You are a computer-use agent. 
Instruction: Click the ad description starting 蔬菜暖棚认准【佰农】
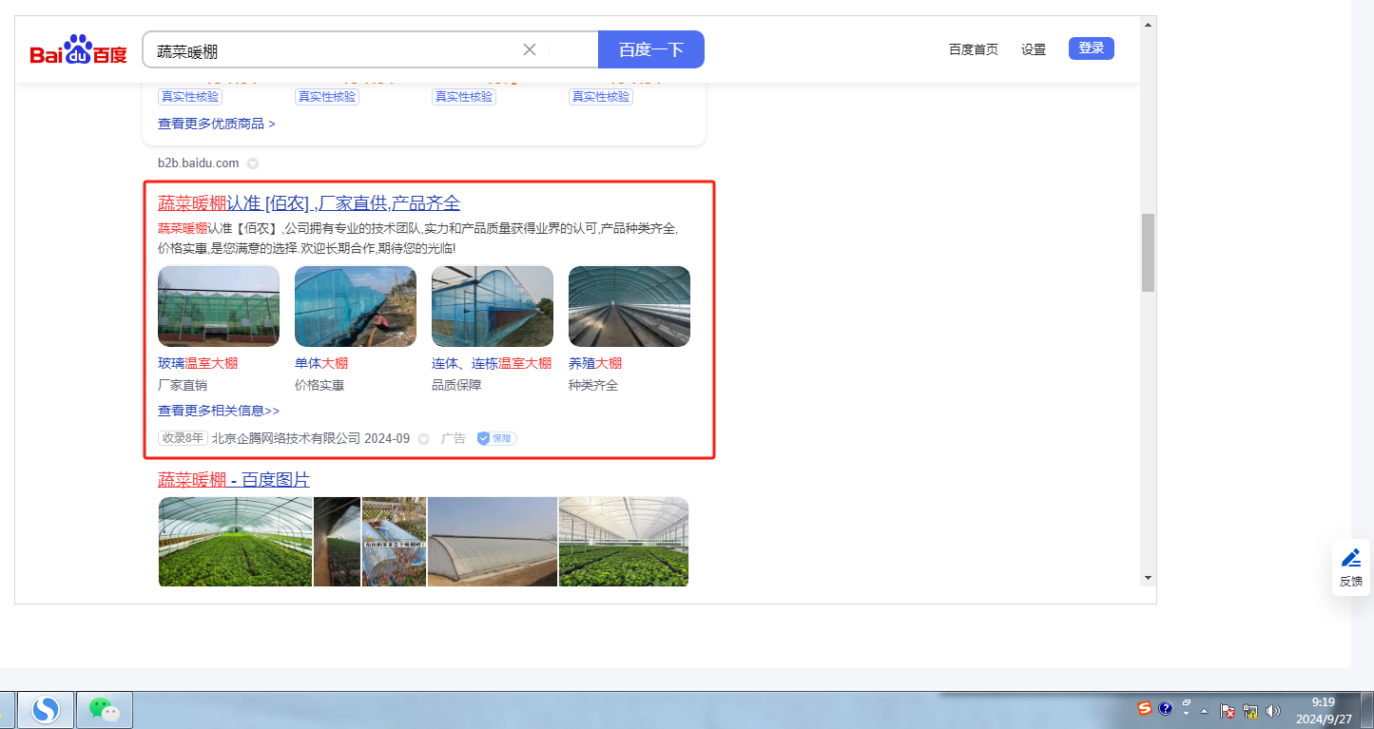tap(418, 238)
